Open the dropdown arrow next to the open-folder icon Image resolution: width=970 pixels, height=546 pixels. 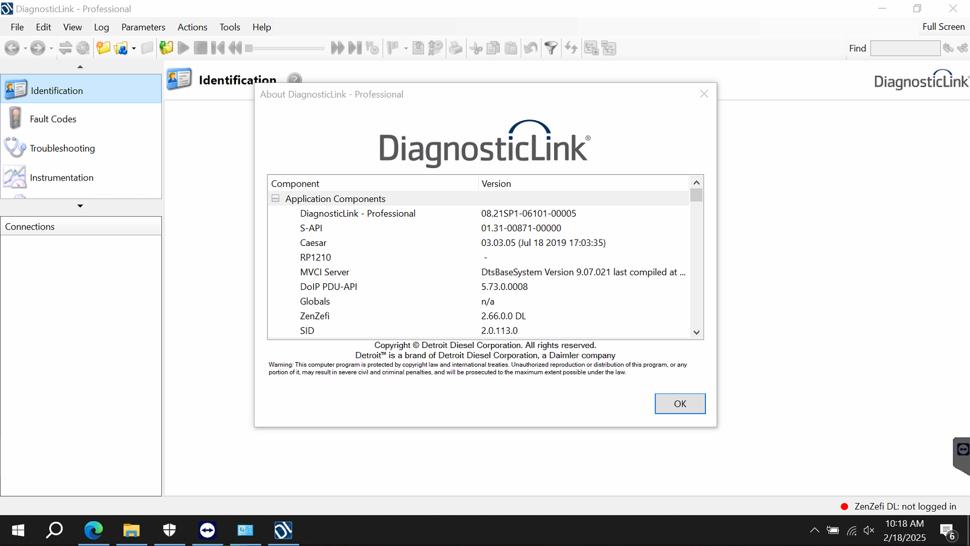tap(134, 49)
